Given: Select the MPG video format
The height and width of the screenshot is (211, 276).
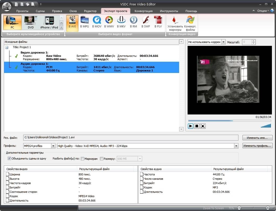Looking at the screenshot, I should coord(85,22).
